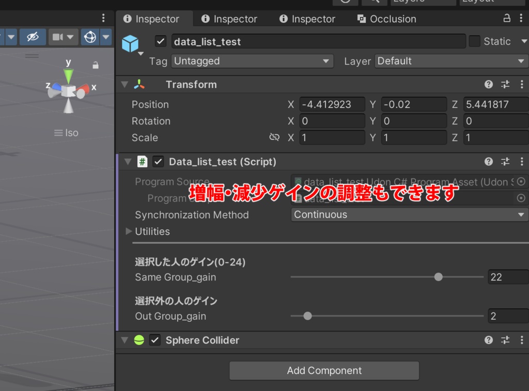Click the Out Group_gain slider handle

pos(307,316)
